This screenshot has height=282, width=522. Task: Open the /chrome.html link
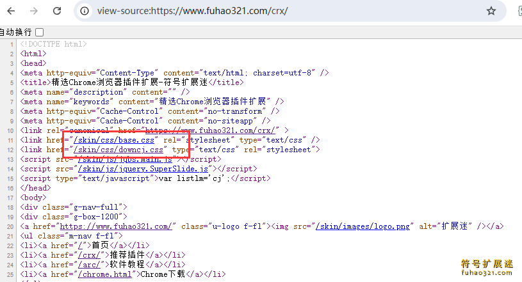pyautogui.click(x=105, y=274)
